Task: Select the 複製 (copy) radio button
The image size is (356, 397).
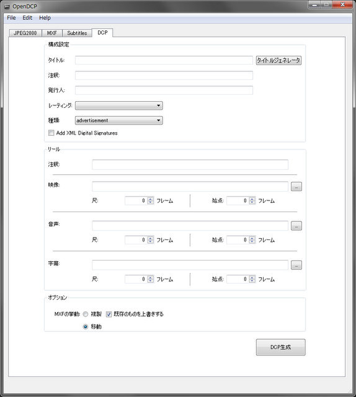Action: (86, 314)
